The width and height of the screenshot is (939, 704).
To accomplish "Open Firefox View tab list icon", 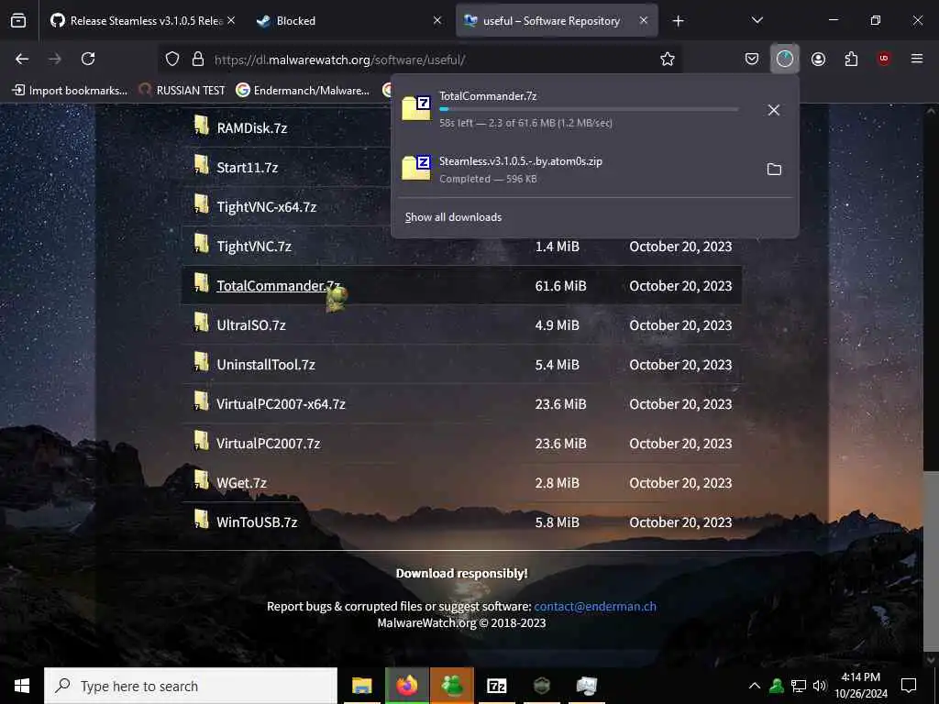I will 18,21.
